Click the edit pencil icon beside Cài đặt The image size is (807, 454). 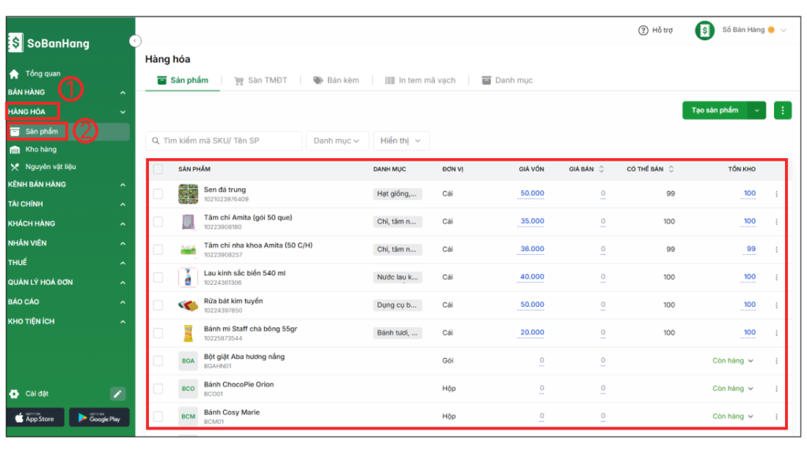point(117,393)
